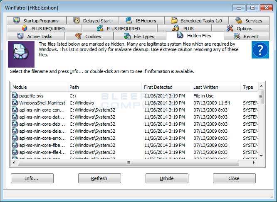Click the Close button
This screenshot has height=202, width=277.
click(x=234, y=178)
